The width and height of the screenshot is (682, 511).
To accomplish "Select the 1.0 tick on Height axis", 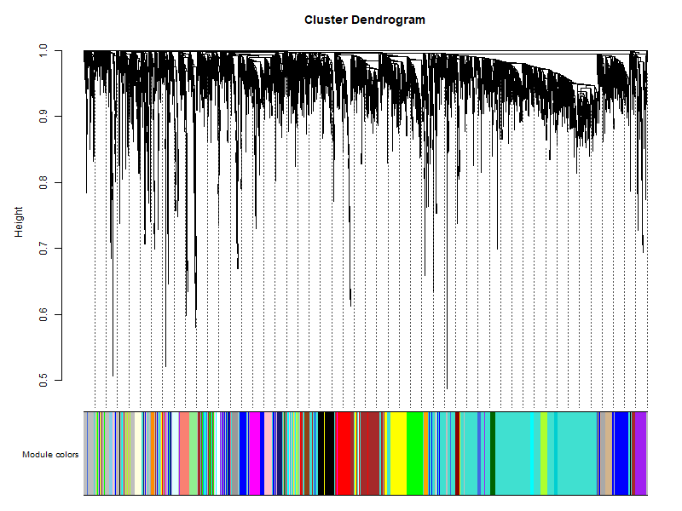I will click(x=43, y=51).
